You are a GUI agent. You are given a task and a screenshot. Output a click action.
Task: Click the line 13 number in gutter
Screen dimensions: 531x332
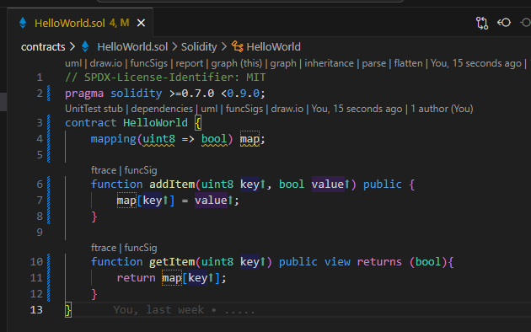(x=36, y=309)
